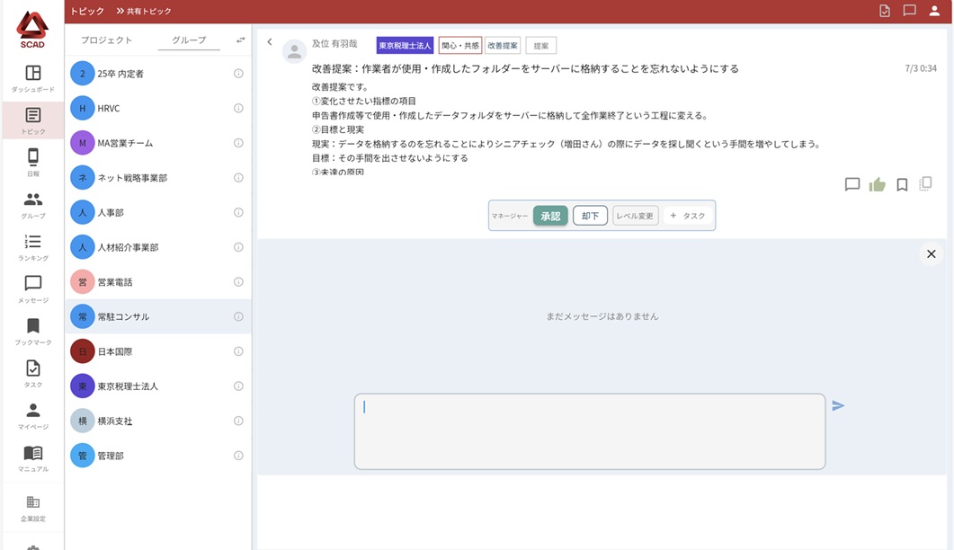Open the Daily Report (日報) sidebar icon
Image resolution: width=954 pixels, height=550 pixels.
coord(33,163)
